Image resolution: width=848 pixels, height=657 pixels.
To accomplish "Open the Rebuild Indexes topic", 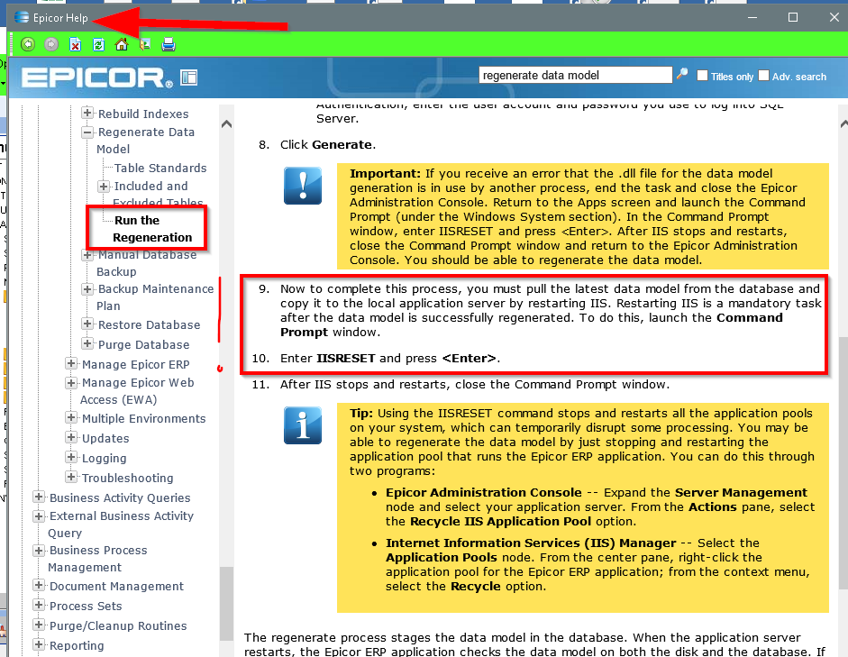I will click(x=143, y=114).
